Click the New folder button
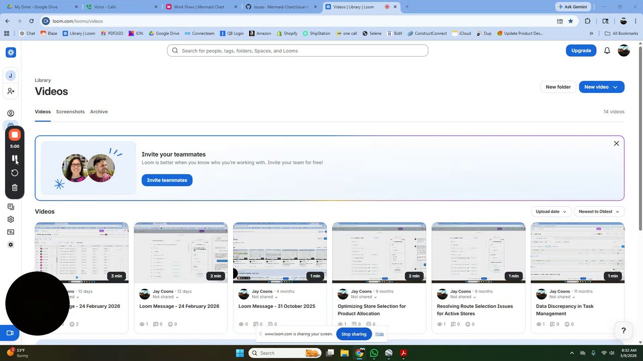This screenshot has width=643, height=361. pos(558,87)
